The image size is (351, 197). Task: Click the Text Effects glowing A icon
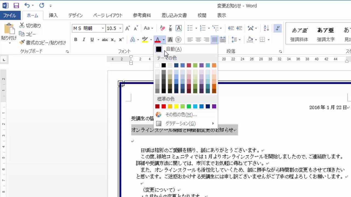[133, 40]
